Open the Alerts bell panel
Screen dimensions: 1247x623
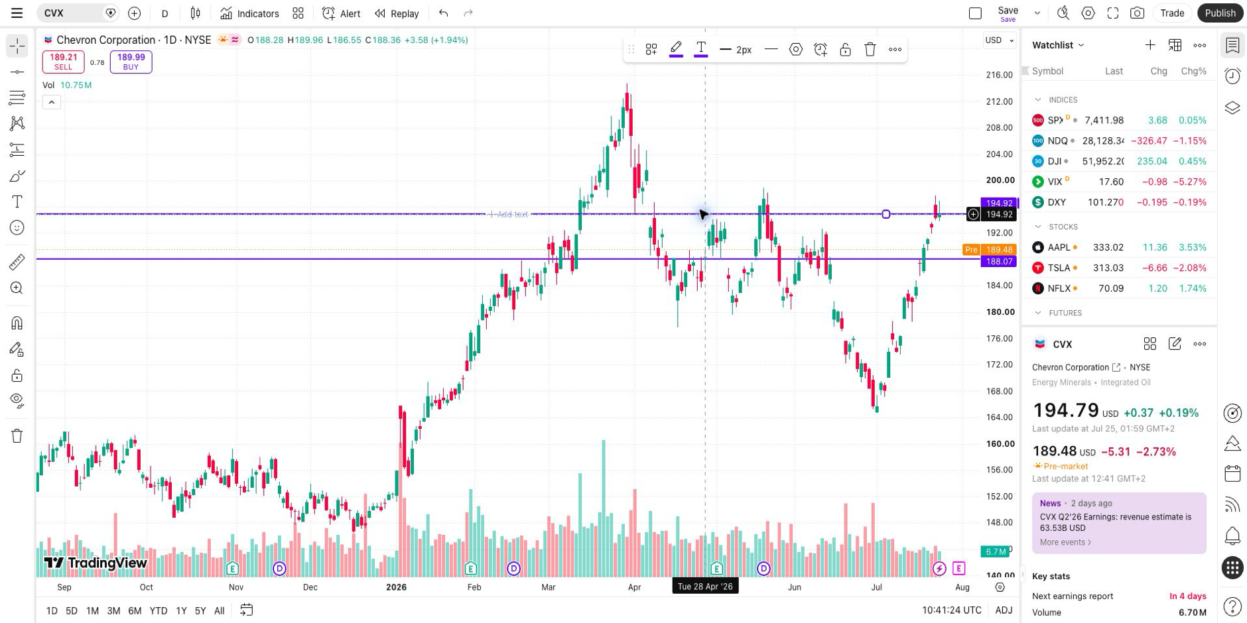[1232, 536]
